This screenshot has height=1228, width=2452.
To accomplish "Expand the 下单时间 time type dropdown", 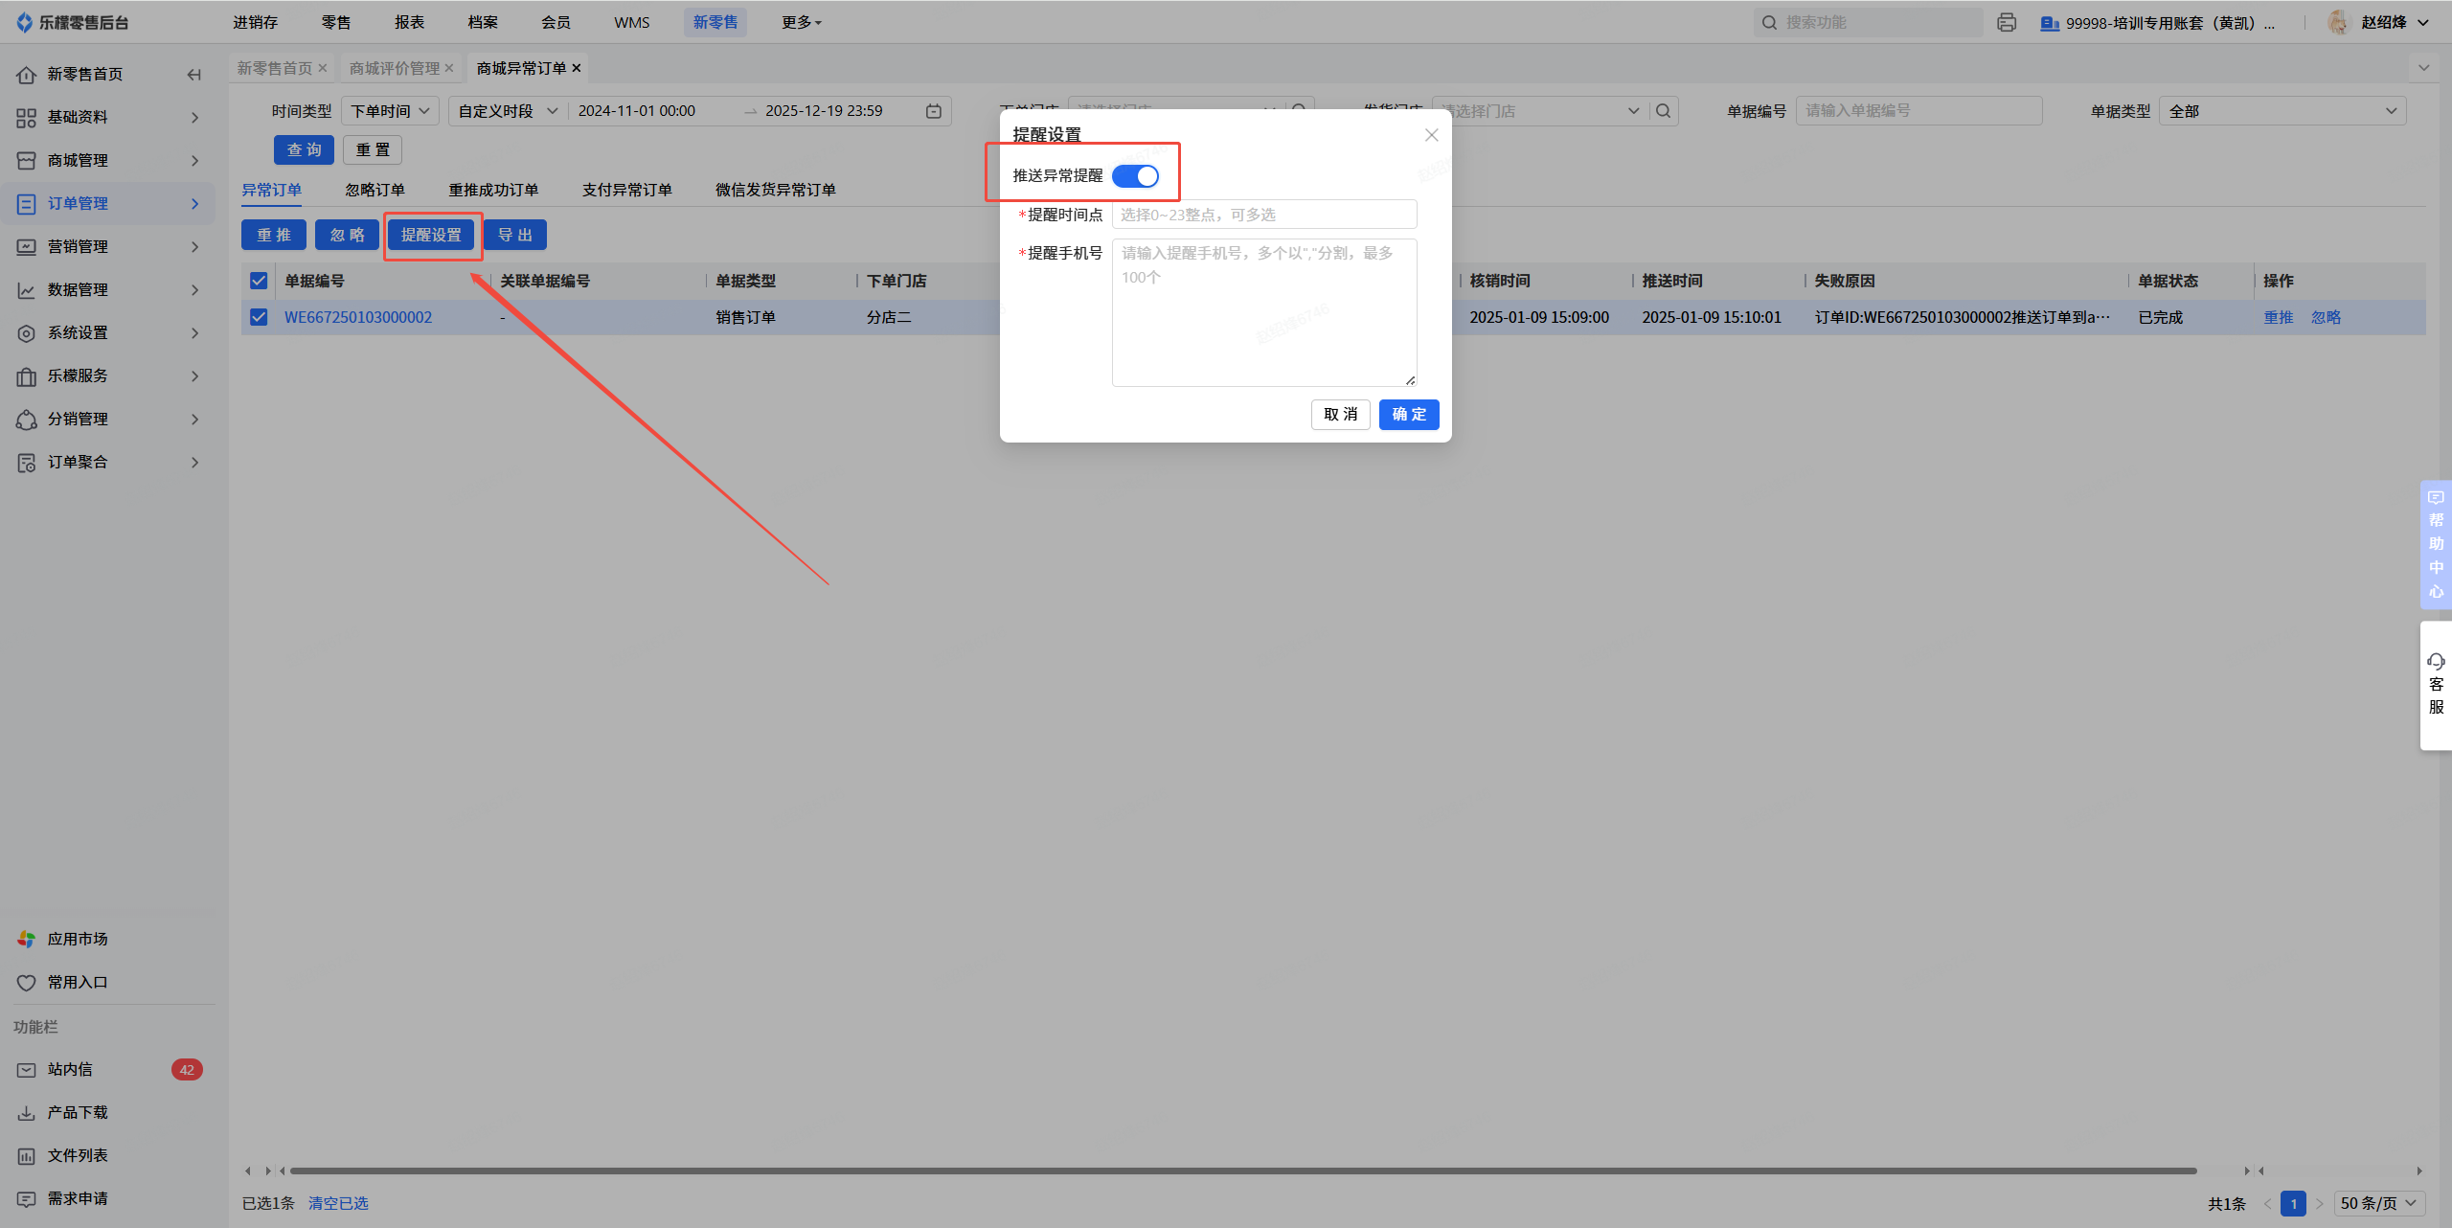I will coord(390,111).
